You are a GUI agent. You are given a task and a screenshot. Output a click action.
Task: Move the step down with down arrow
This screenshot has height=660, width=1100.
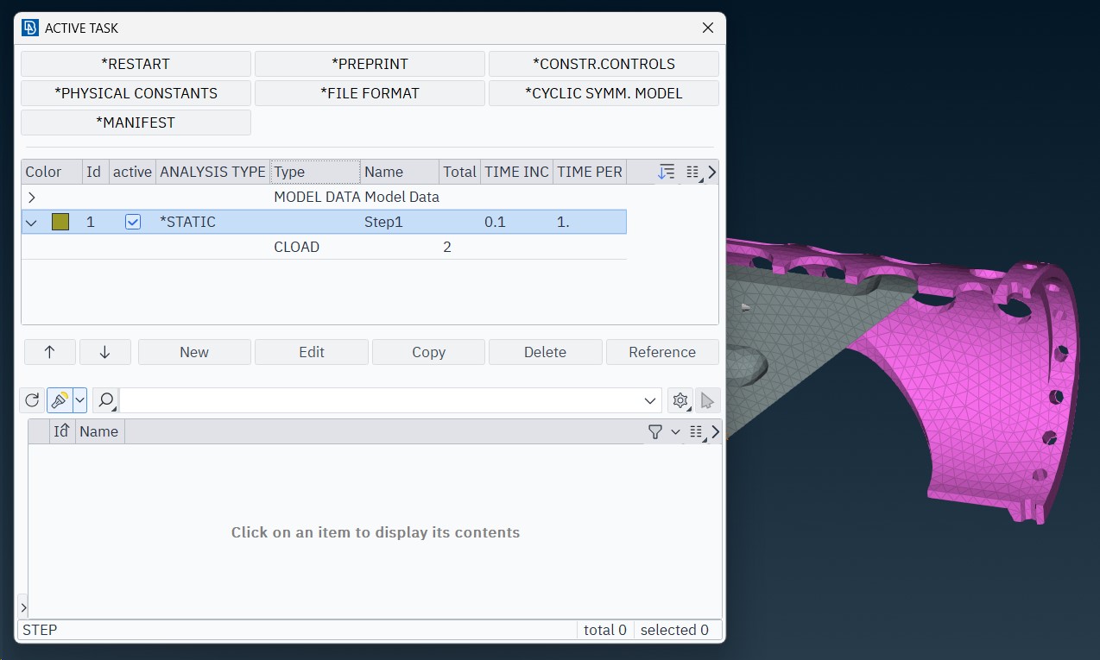104,352
